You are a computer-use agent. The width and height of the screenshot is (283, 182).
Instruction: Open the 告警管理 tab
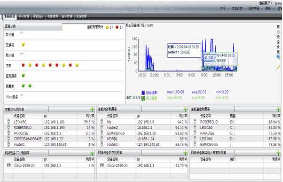pos(53,16)
